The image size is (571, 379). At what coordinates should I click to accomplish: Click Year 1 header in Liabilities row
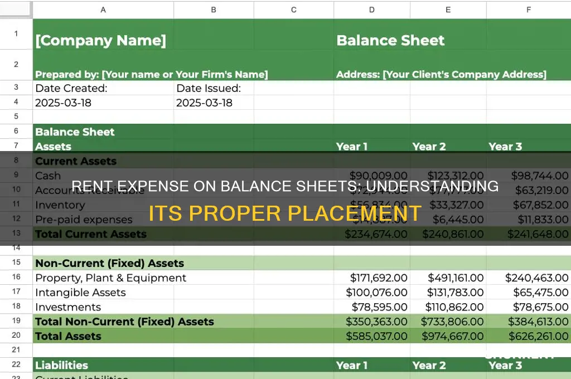point(352,365)
